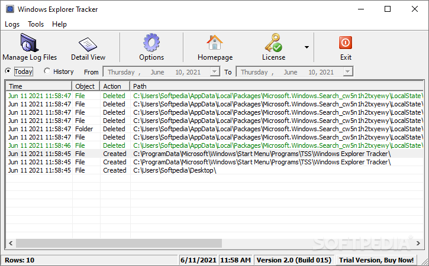Select row with path C:\Users\Softpedia\Desktop\
429x266 pixels.
[x=215, y=170]
